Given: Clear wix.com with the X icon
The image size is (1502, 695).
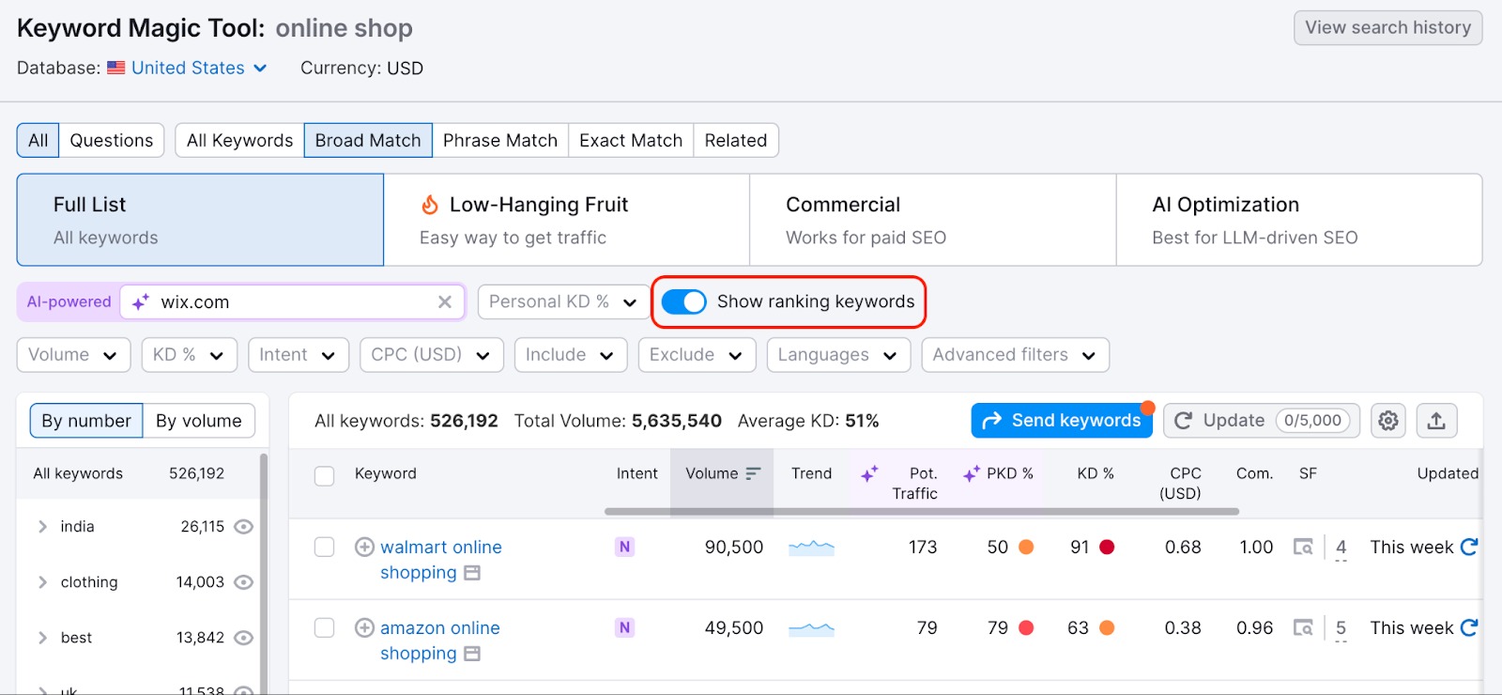Looking at the screenshot, I should pyautogui.click(x=445, y=301).
